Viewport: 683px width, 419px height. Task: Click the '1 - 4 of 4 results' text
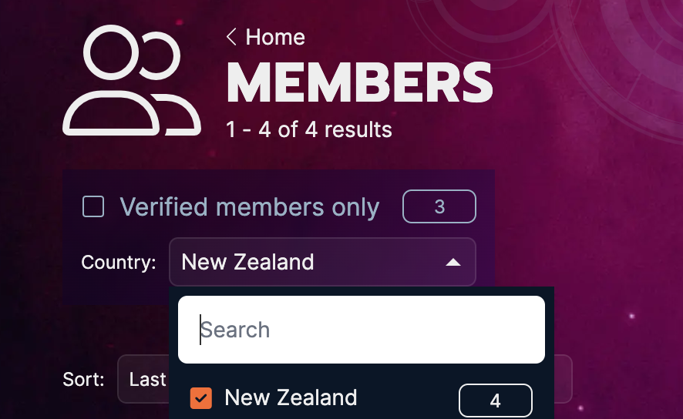(309, 129)
